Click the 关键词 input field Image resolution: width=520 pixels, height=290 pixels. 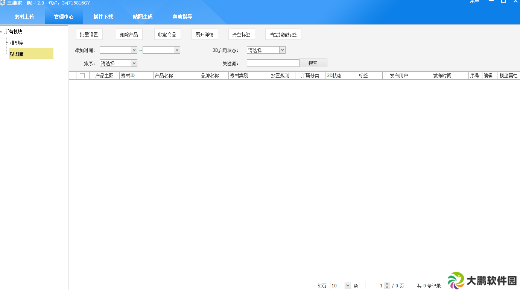[x=273, y=63]
